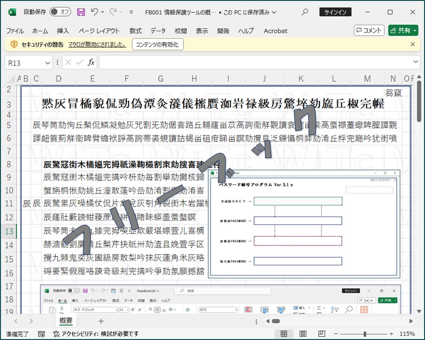Switch to Page Break Preview icon
This screenshot has height=340, width=425.
coord(322,334)
